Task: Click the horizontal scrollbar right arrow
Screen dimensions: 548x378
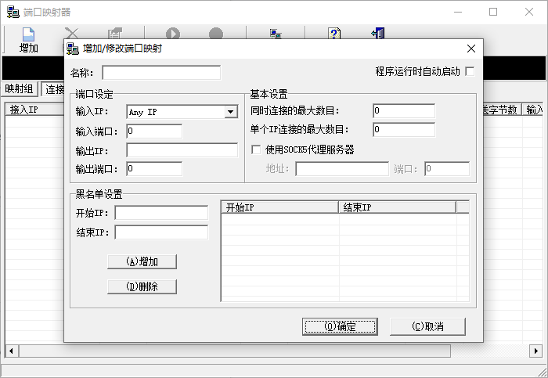Action: tap(536, 351)
